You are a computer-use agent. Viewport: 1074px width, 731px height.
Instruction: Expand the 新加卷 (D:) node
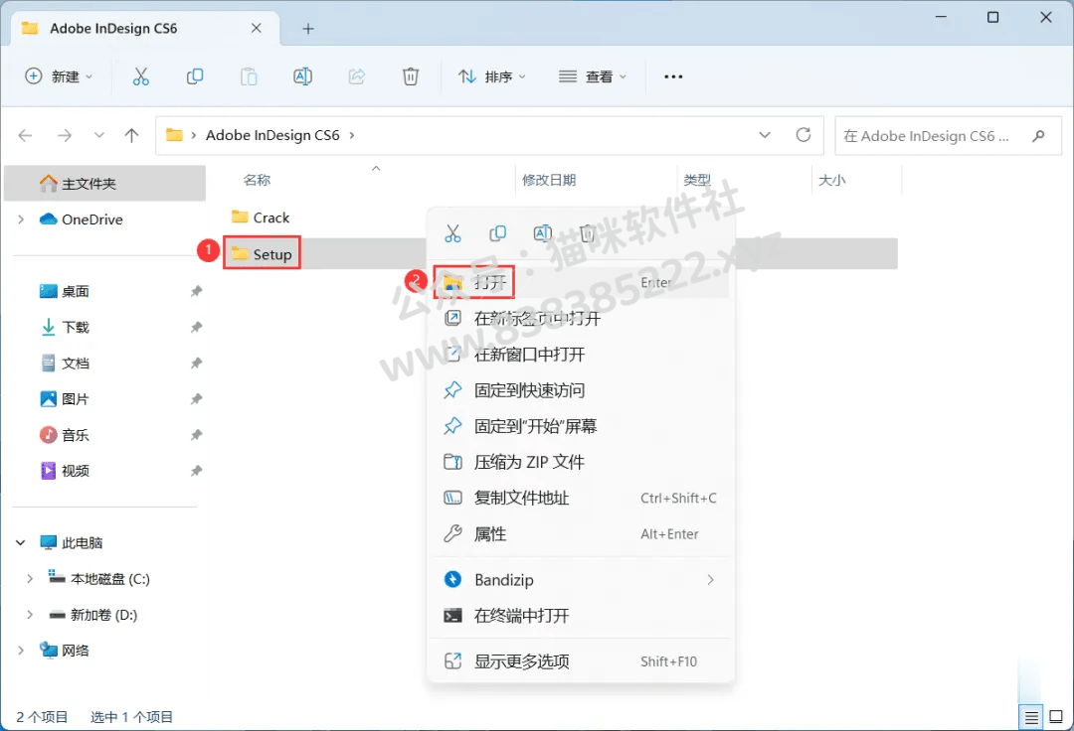[30, 615]
